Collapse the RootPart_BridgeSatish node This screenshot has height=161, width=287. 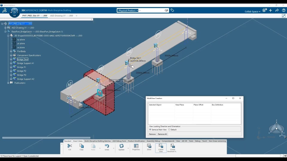click(x=5, y=32)
